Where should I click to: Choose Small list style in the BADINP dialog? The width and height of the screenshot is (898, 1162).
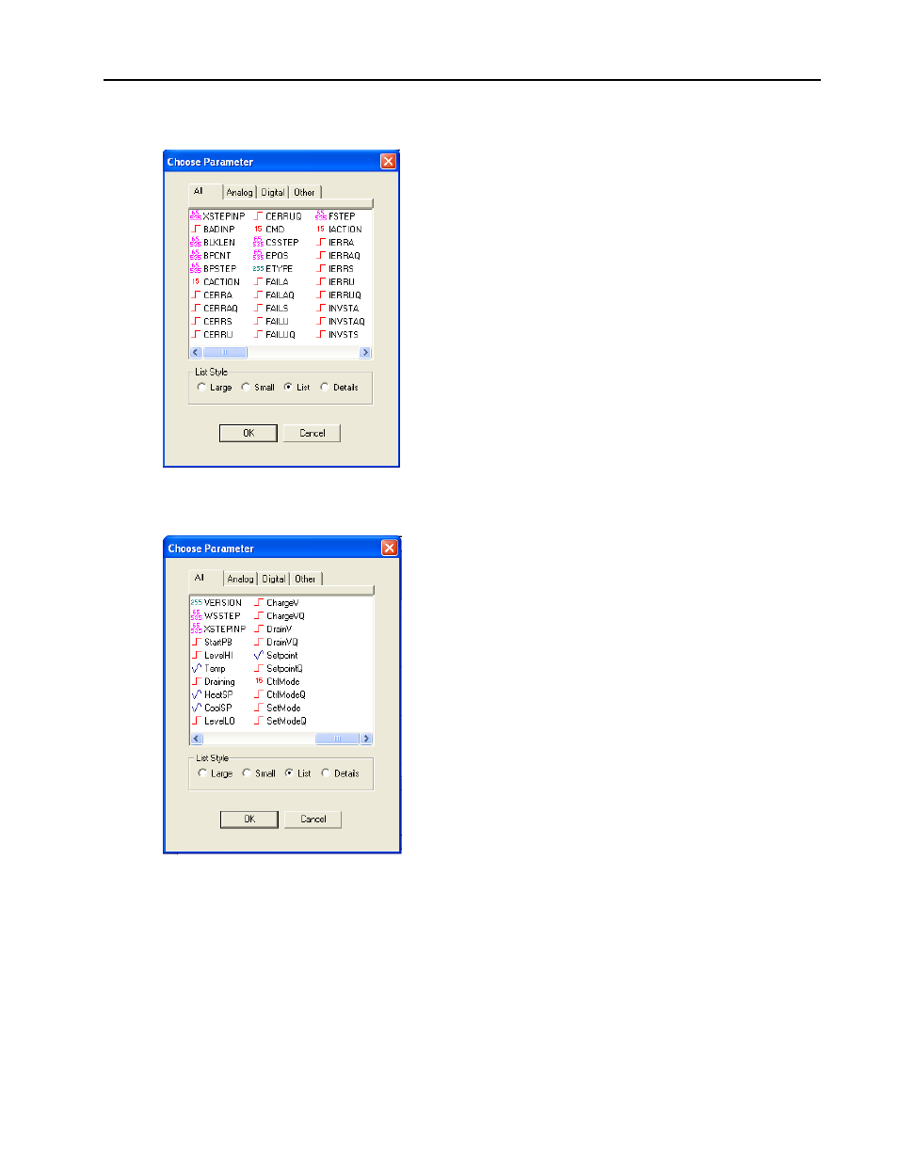(246, 387)
